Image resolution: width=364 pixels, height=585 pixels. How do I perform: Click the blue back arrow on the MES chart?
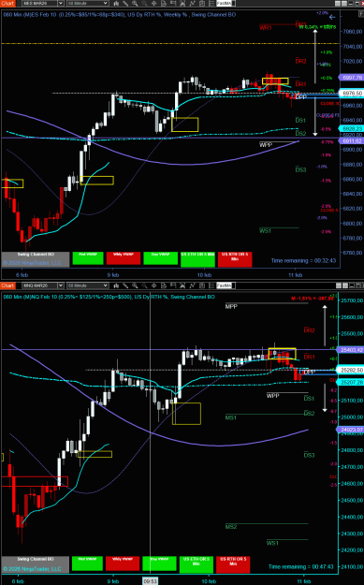[332, 17]
